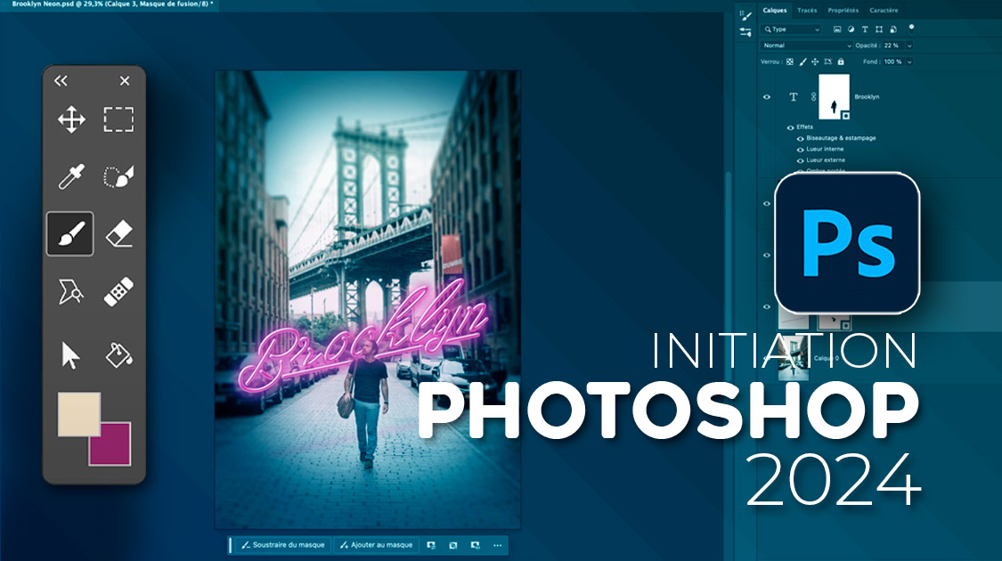Open the Propriétés tab
This screenshot has width=1002, height=561.
click(x=843, y=11)
